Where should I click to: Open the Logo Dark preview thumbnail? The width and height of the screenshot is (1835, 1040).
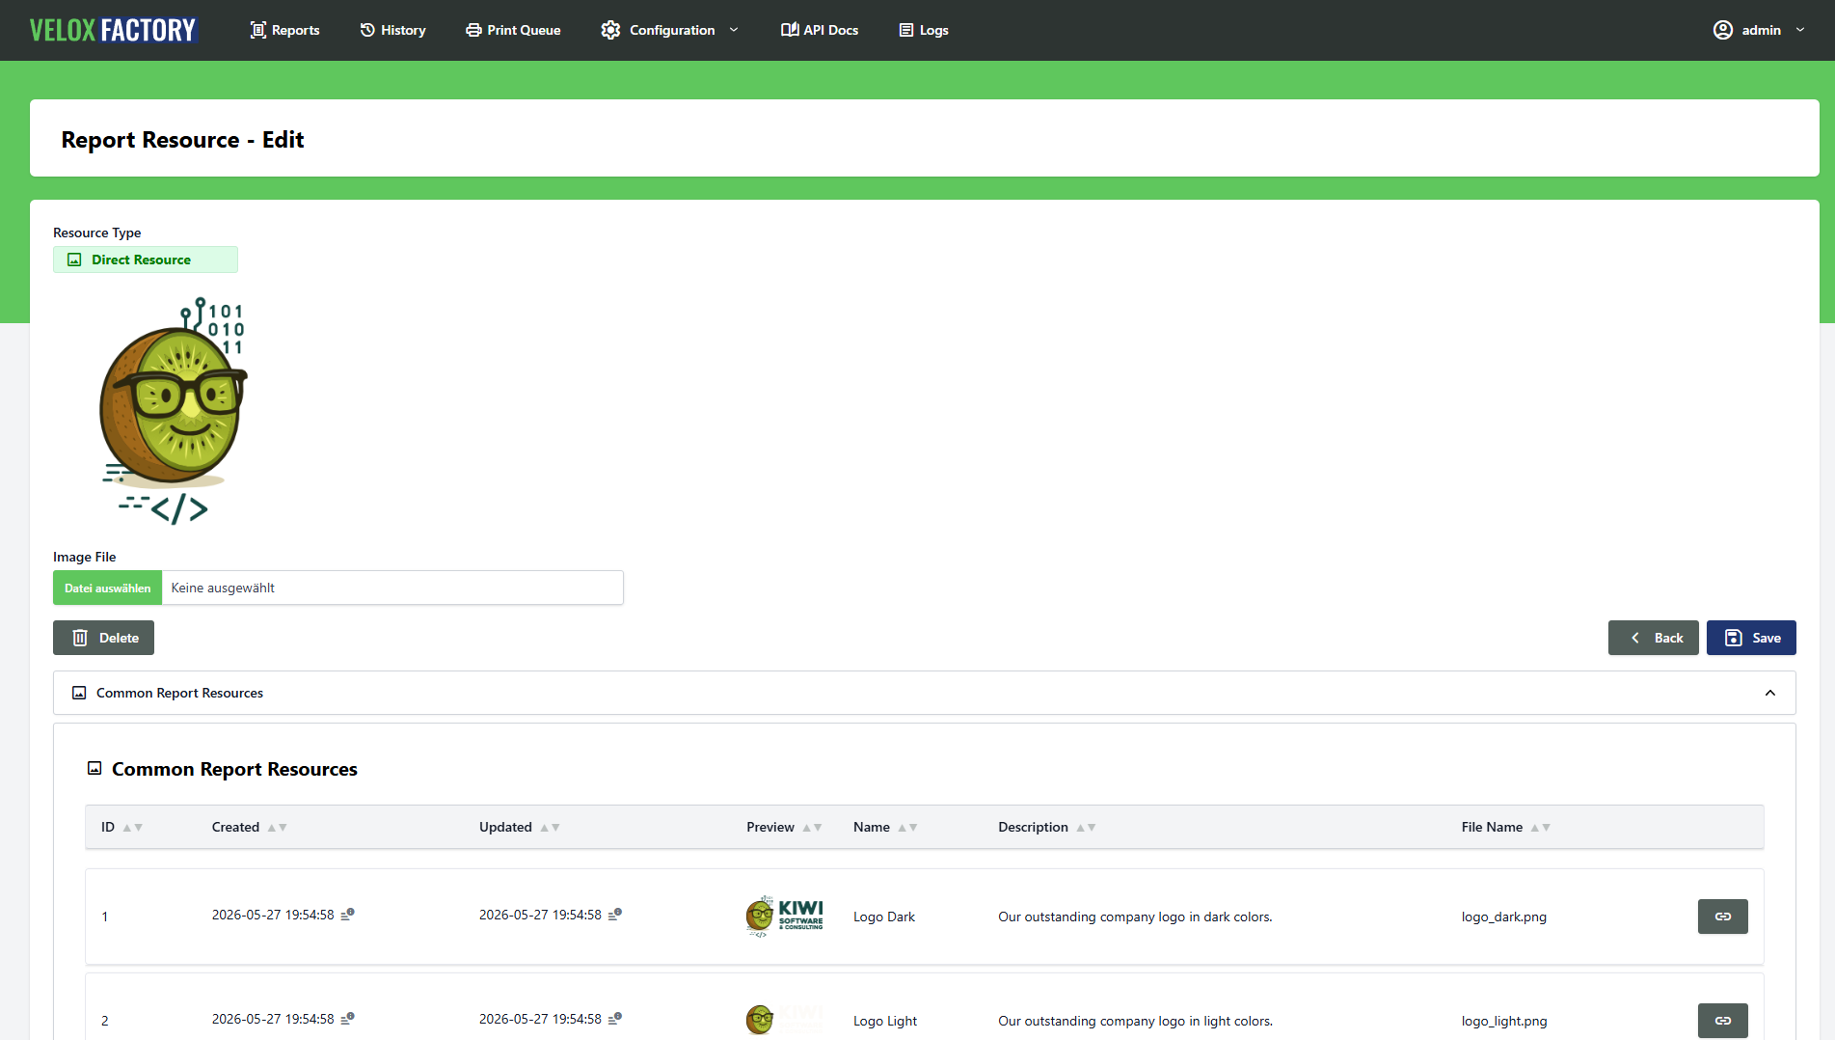point(785,917)
